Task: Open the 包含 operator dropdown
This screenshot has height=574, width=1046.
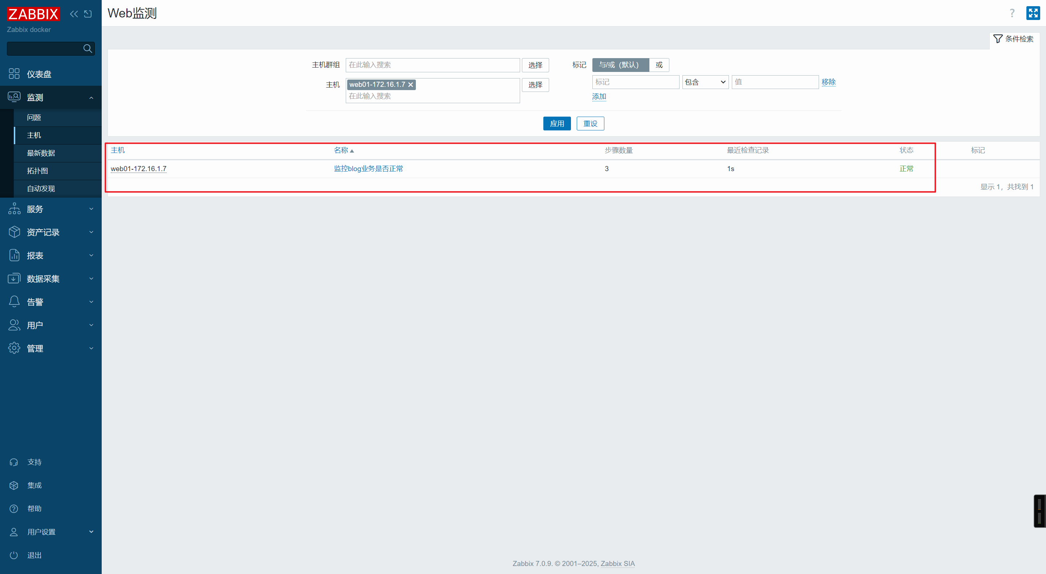Action: tap(705, 82)
